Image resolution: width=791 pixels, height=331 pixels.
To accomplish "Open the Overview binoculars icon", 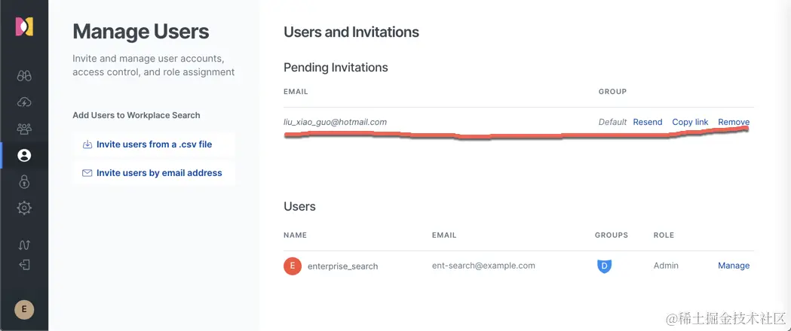I will click(x=24, y=75).
